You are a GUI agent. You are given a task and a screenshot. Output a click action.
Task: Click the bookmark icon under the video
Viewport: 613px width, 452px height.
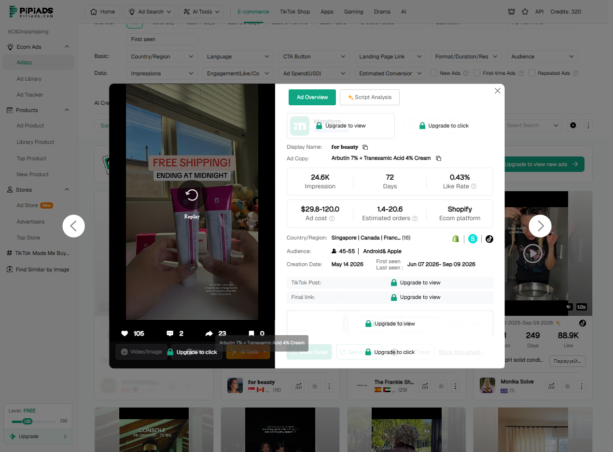251,333
